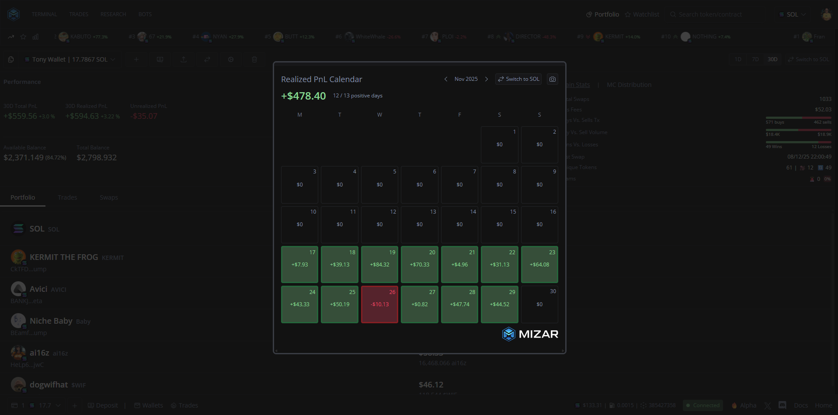Viewport: 838px width, 415px height.
Task: Toggle calendar values via Switch to SOL
Action: [x=518, y=79]
